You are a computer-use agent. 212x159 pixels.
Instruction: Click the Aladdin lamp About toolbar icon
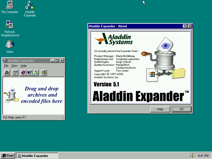36,73
